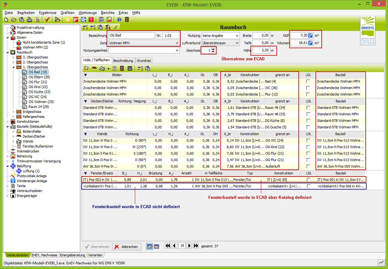Click the red lightning bolt toolbar icon
388x269 pixels.
pos(91,20)
